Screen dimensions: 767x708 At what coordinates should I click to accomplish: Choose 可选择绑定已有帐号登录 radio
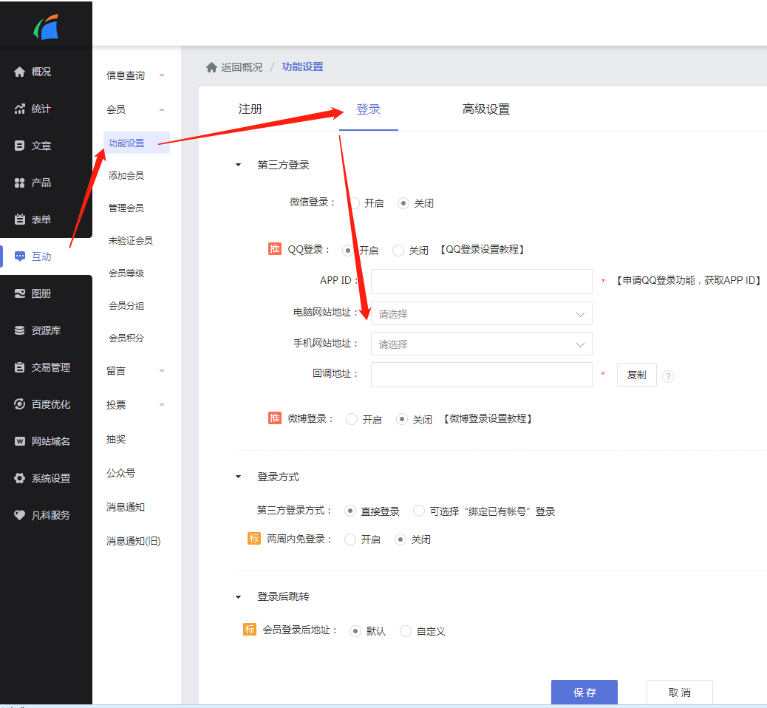point(419,511)
